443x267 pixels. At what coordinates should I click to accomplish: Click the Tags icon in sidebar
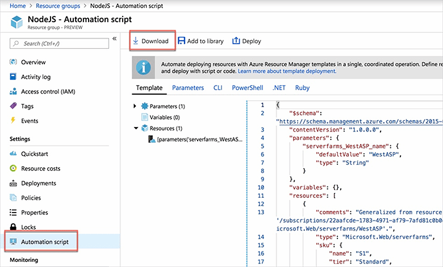14,106
